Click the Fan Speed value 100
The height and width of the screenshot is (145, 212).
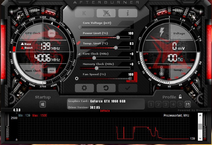click(x=131, y=74)
